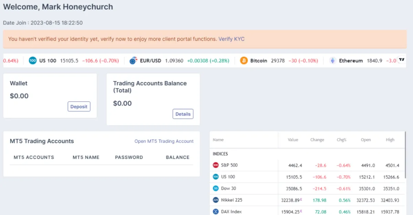The width and height of the screenshot is (413, 215).
Task: Click the Open column header
Action: tap(366, 140)
